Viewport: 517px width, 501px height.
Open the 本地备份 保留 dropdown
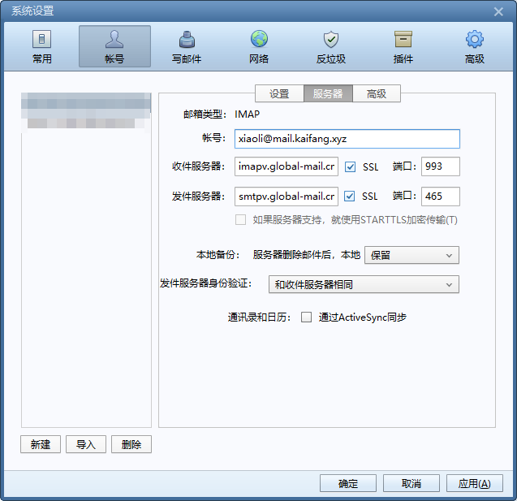tap(411, 255)
